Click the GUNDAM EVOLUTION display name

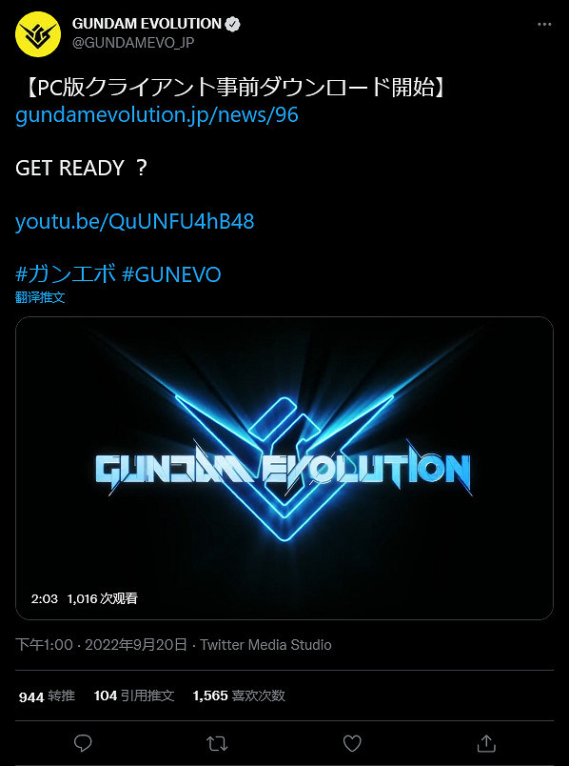(147, 24)
